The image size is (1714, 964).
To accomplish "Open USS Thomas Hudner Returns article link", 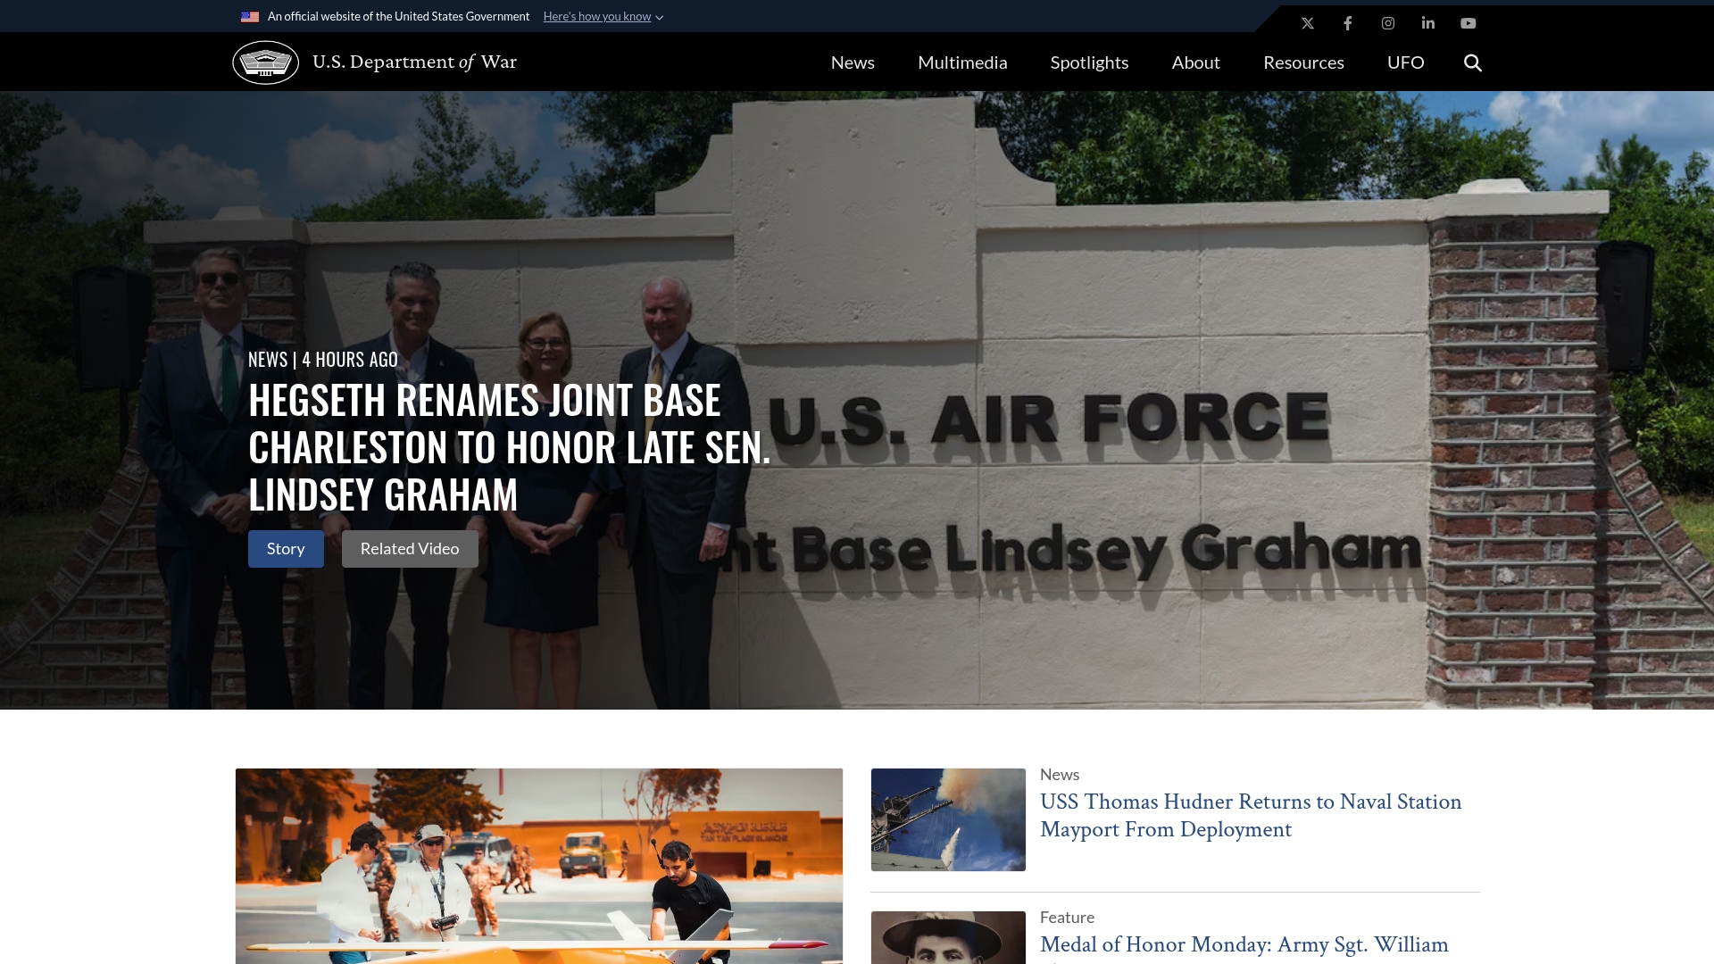I will click(x=1251, y=815).
